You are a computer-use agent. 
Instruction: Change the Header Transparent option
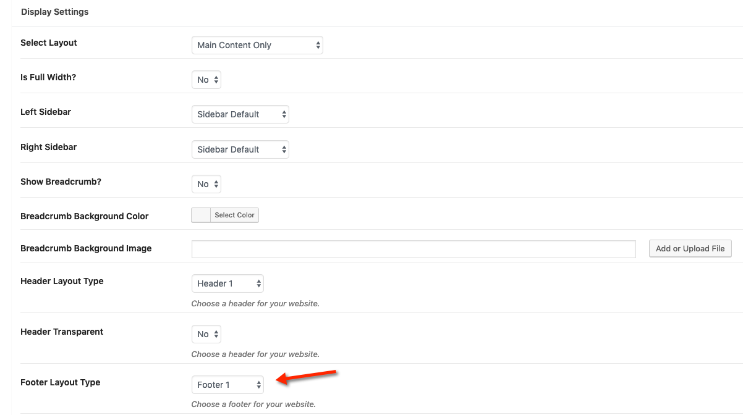206,334
